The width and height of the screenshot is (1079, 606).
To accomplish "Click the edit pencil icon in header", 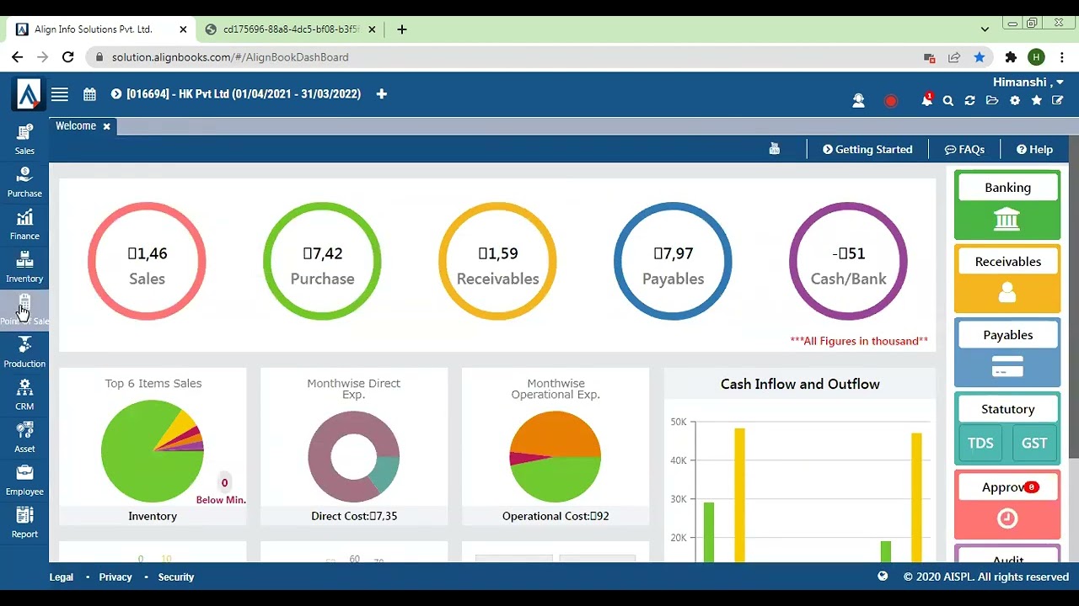I will click(1058, 101).
